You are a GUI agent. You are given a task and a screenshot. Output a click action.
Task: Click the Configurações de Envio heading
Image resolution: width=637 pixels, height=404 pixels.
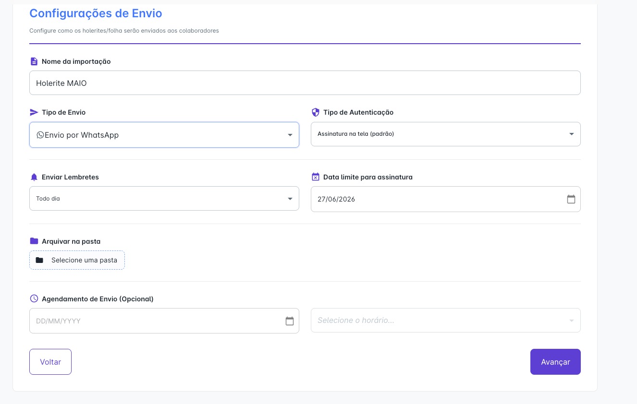coord(96,13)
